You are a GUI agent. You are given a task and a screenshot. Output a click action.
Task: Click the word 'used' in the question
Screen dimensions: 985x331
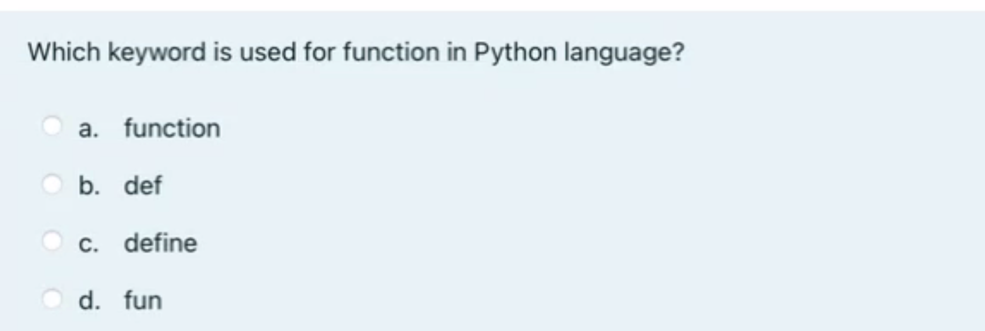pos(268,52)
